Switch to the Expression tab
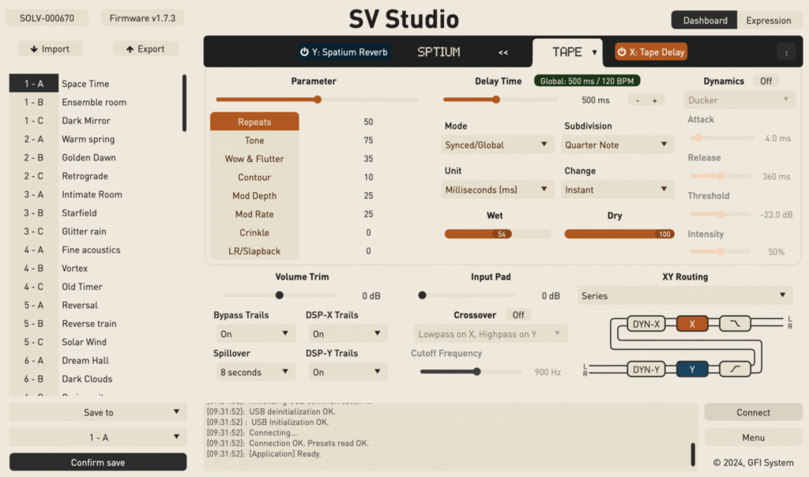Screen dimensions: 809x477 coord(768,20)
